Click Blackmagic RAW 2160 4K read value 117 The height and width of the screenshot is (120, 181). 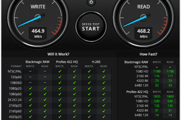170,76
